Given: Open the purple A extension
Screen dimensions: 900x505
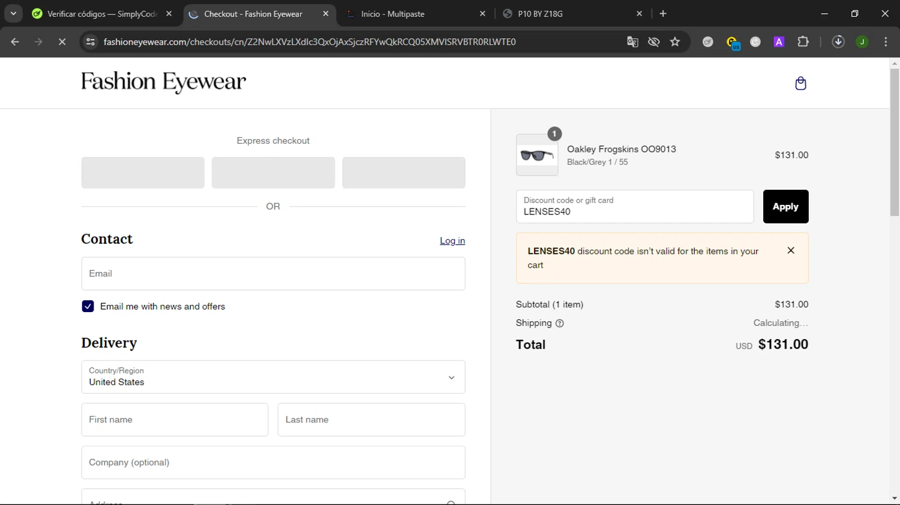Looking at the screenshot, I should (x=779, y=42).
